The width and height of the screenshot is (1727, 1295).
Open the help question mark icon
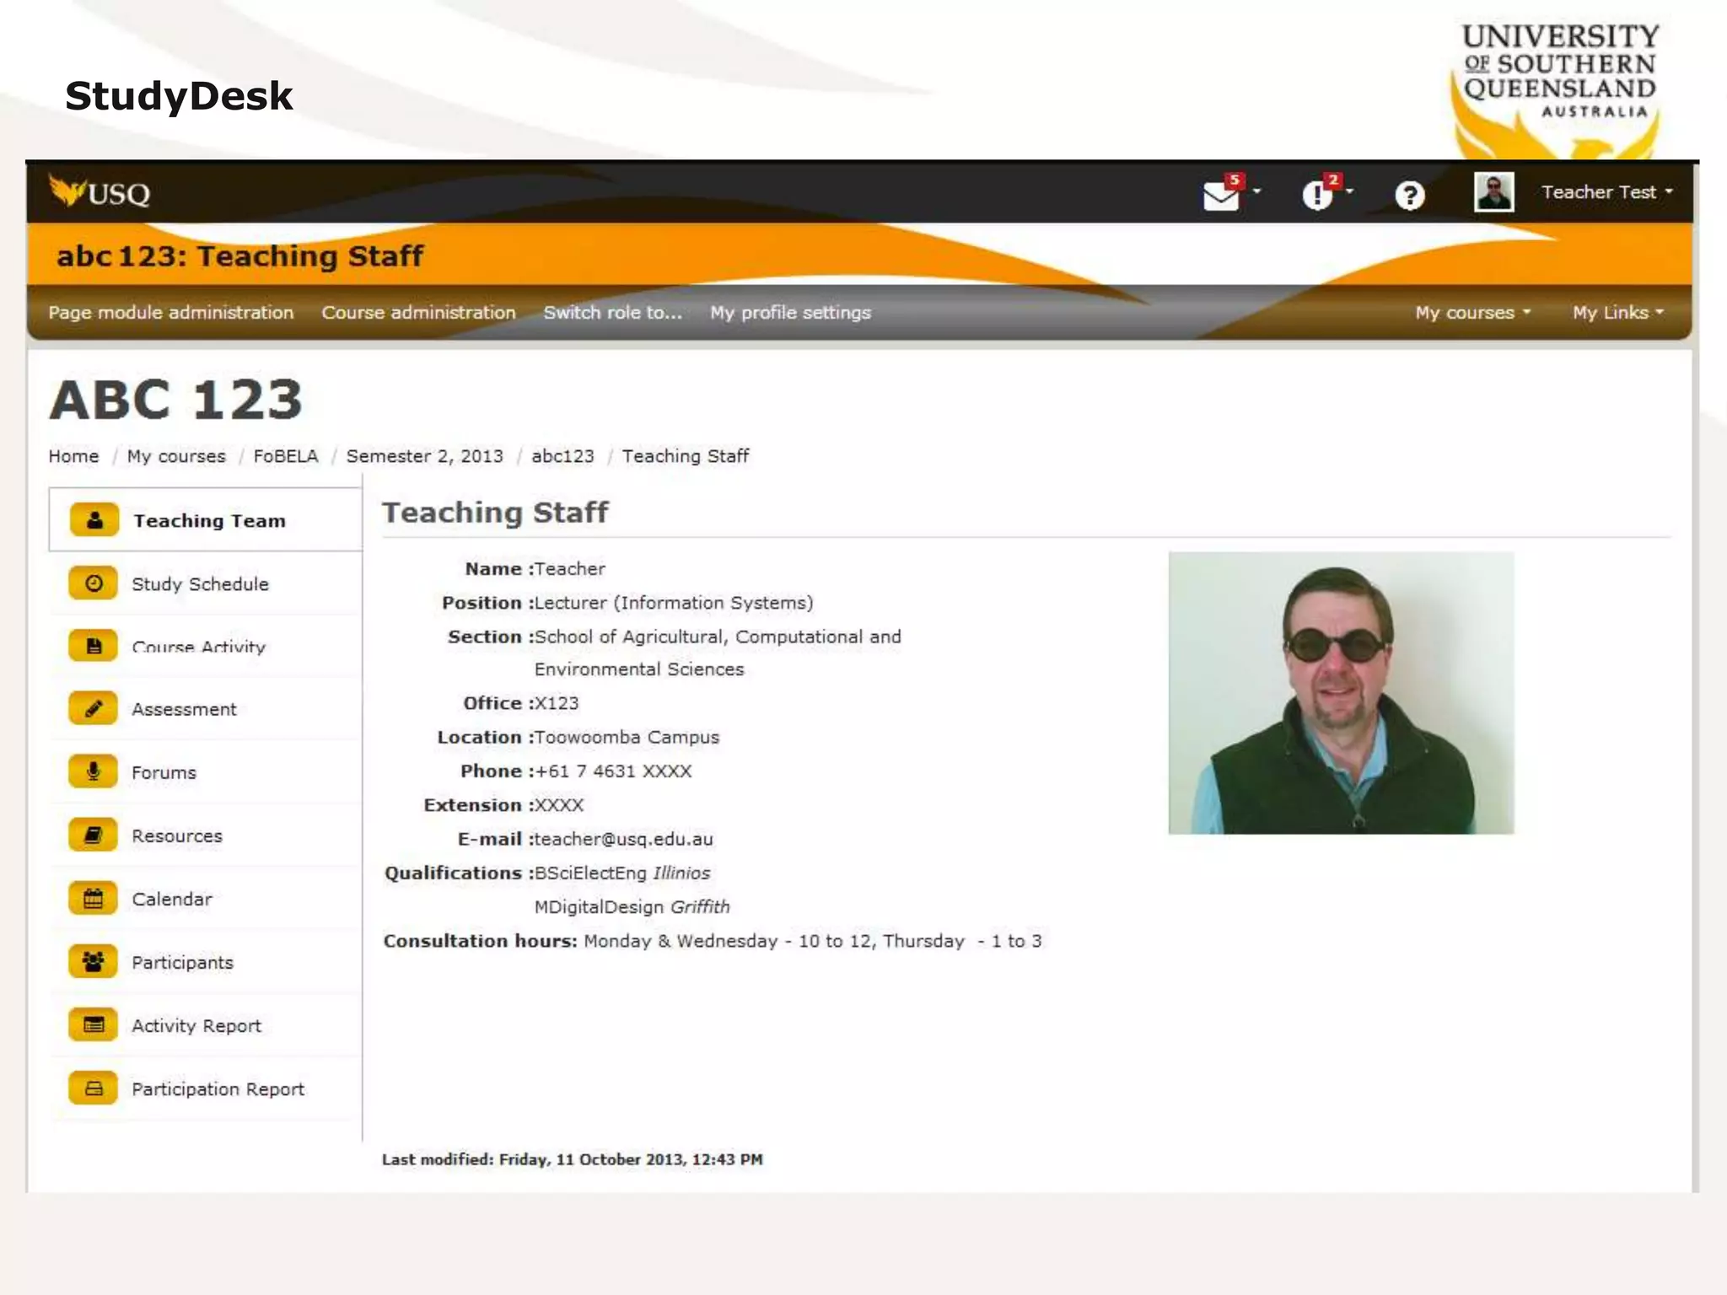1409,196
